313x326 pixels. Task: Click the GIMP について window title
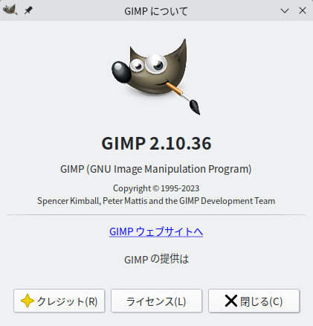coord(156,11)
